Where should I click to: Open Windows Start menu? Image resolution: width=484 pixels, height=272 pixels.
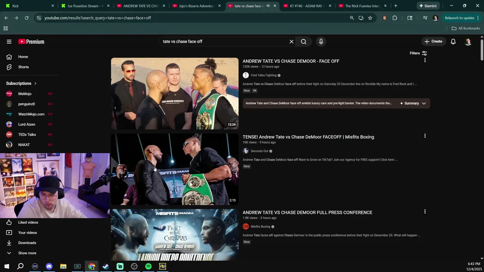click(7, 266)
